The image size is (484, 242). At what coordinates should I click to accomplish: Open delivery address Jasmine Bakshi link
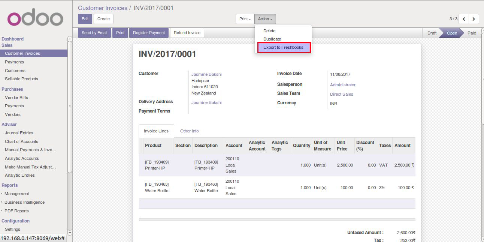pyautogui.click(x=206, y=102)
